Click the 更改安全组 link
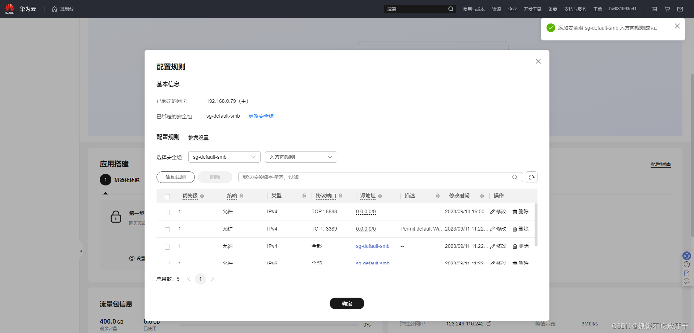694x333 pixels. [x=261, y=116]
